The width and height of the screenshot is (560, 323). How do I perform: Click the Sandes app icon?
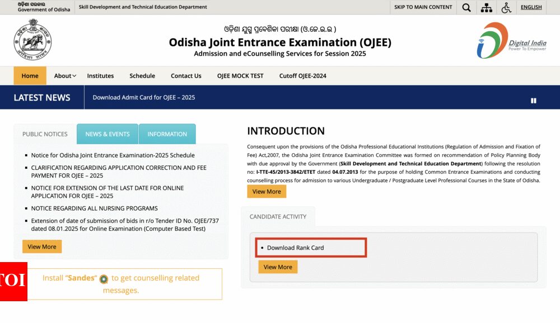[104, 279]
